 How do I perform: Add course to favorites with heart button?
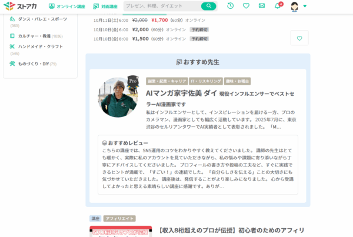click(x=299, y=38)
